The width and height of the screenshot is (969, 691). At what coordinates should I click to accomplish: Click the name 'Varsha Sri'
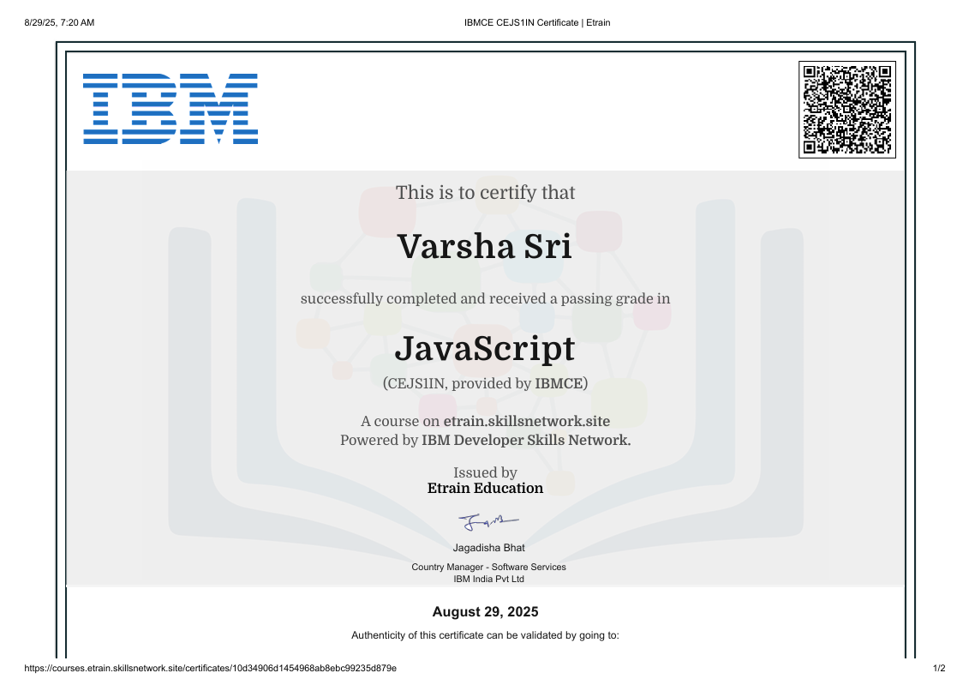tap(485, 246)
